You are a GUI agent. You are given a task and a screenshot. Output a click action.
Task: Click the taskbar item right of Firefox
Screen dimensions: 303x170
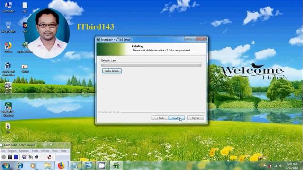pos(75,166)
